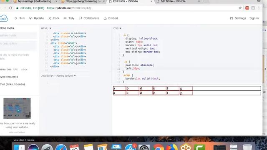Open Launchpad from the dock
The width and height of the screenshot is (267, 150).
pos(47,147)
